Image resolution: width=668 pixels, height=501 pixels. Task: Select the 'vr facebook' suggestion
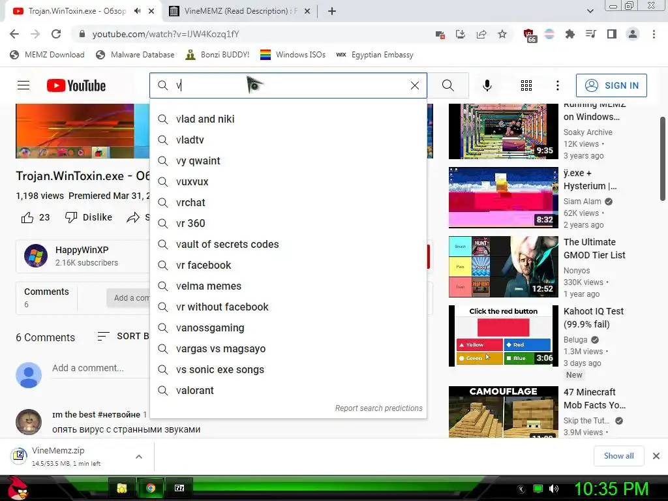(288, 265)
